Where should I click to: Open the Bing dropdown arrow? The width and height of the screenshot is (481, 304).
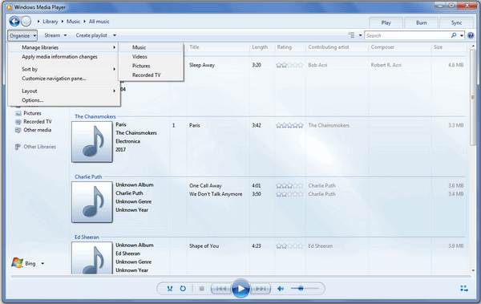coord(42,263)
